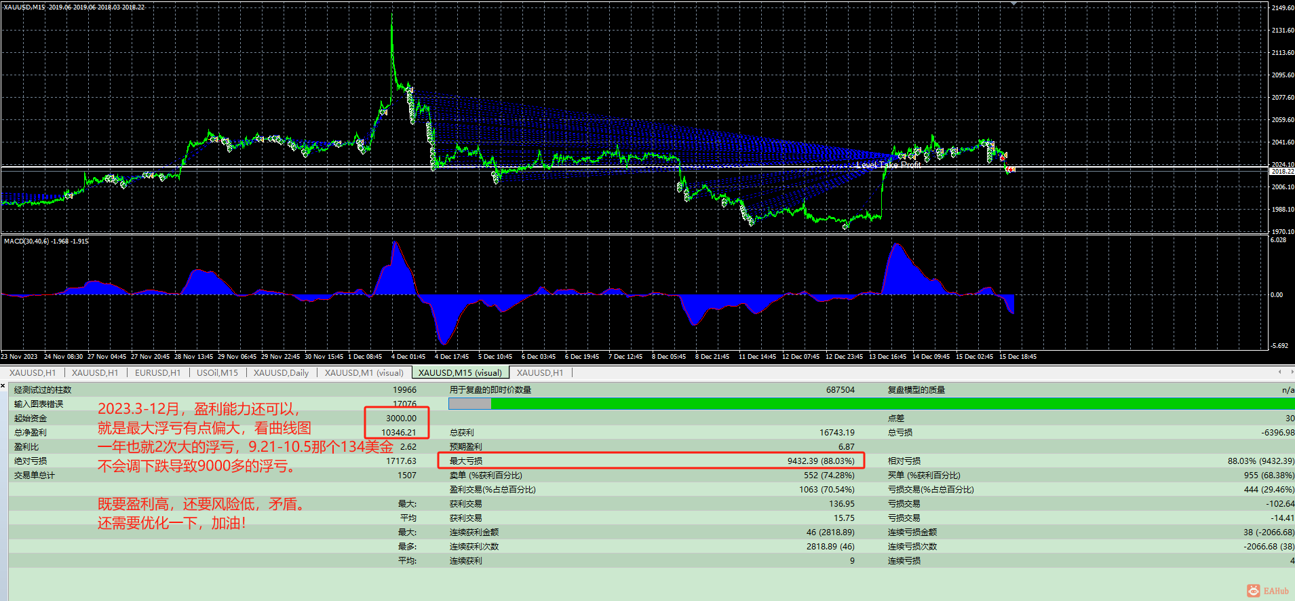Click the Level Take Profit line label
Viewport: 1295px width, 601px height.
click(889, 165)
